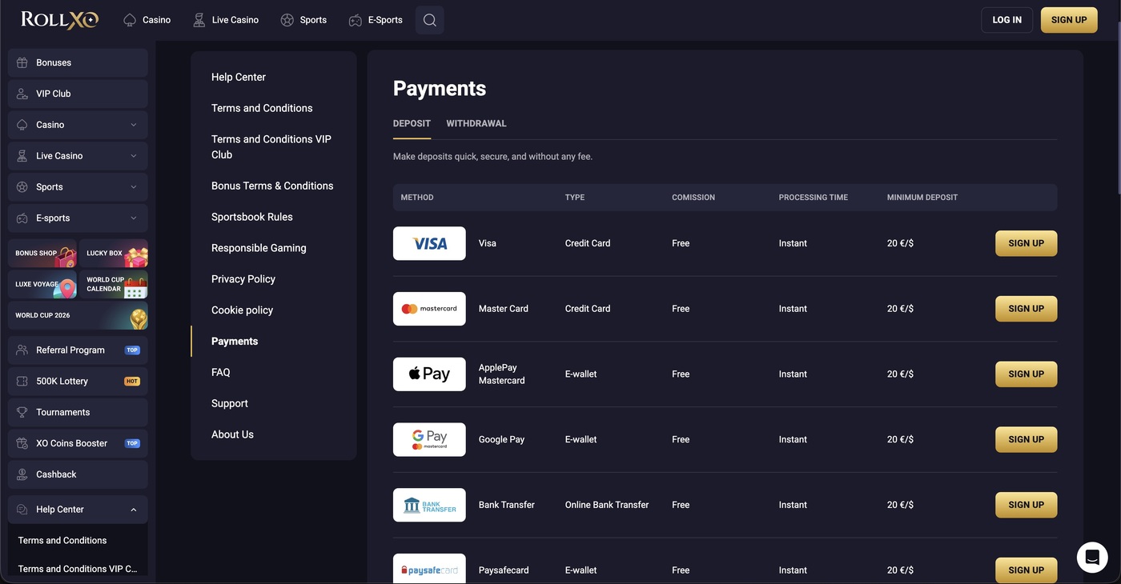Click the Bank Transfer logo
The width and height of the screenshot is (1121, 584).
(429, 505)
